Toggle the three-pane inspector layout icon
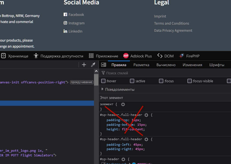This screenshot has width=231, height=164. click(104, 65)
